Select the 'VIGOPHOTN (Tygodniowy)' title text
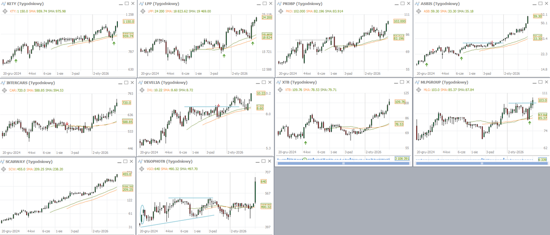Screen dimensions: 550x235 coord(168,162)
